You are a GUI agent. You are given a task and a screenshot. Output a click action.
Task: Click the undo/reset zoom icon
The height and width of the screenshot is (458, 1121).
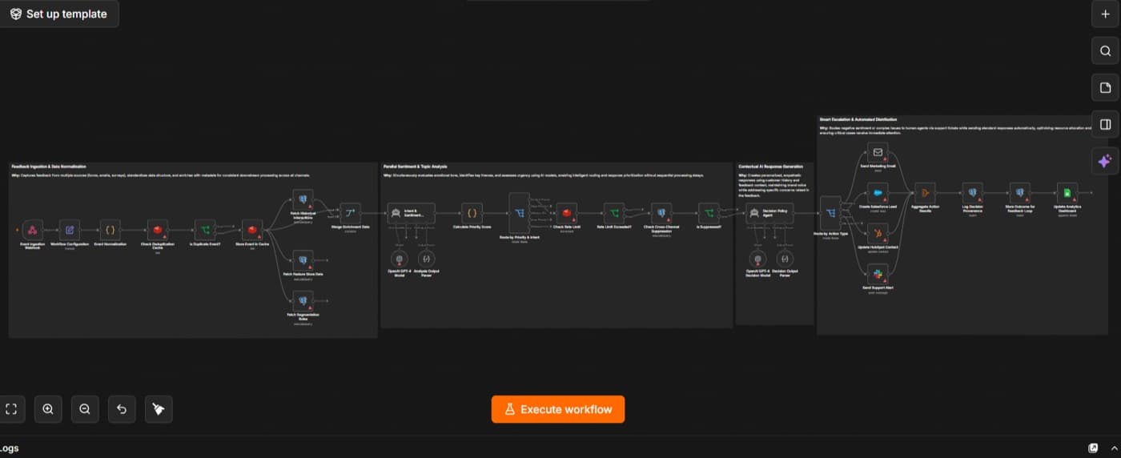122,409
